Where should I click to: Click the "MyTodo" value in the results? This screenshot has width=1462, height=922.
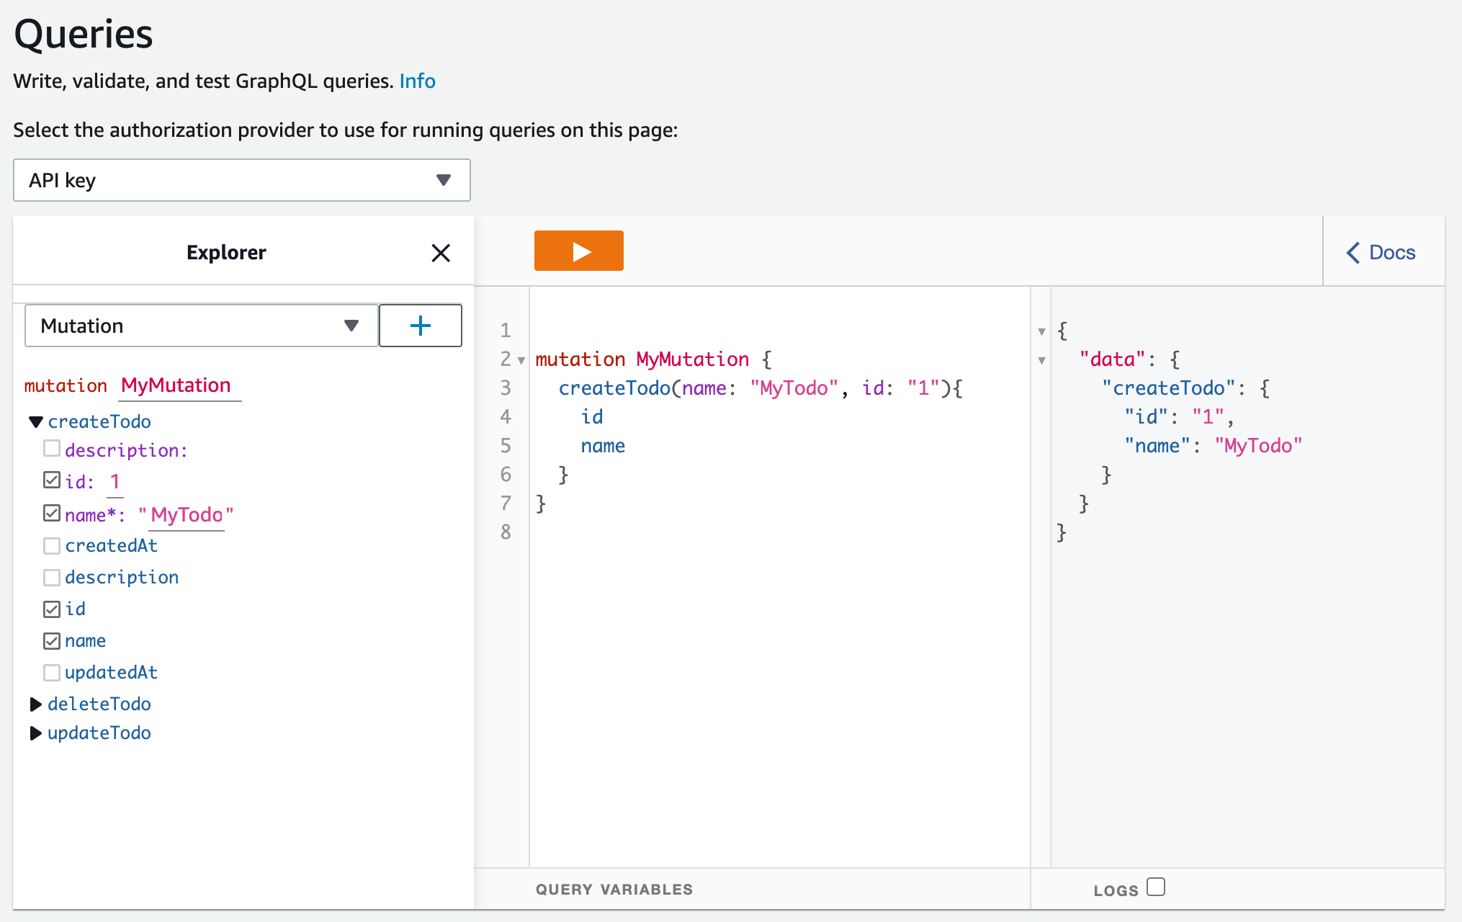point(1258,446)
